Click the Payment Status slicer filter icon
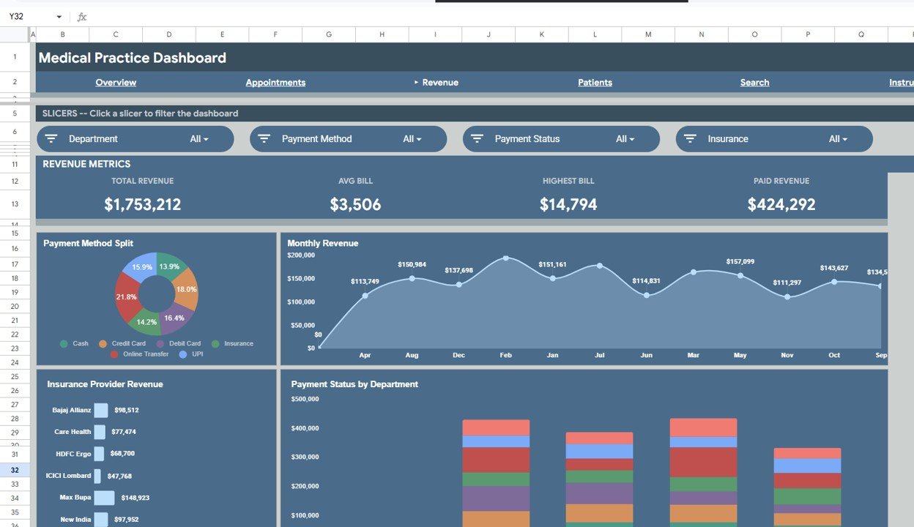Screen dimensions: 914x527 click(x=477, y=138)
